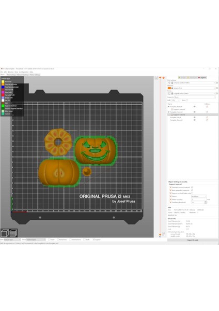
Task: Switch to the Printer Settings tab
Action: pyautogui.click(x=35, y=75)
